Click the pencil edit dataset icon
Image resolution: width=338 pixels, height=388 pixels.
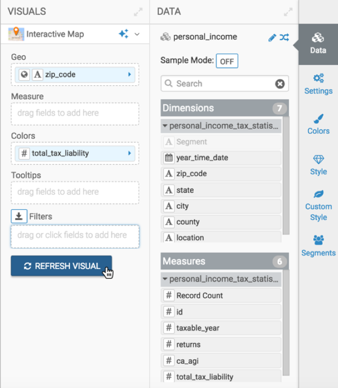pyautogui.click(x=273, y=37)
